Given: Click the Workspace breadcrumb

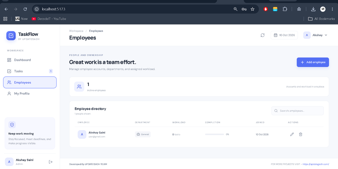Looking at the screenshot, I should [76, 31].
